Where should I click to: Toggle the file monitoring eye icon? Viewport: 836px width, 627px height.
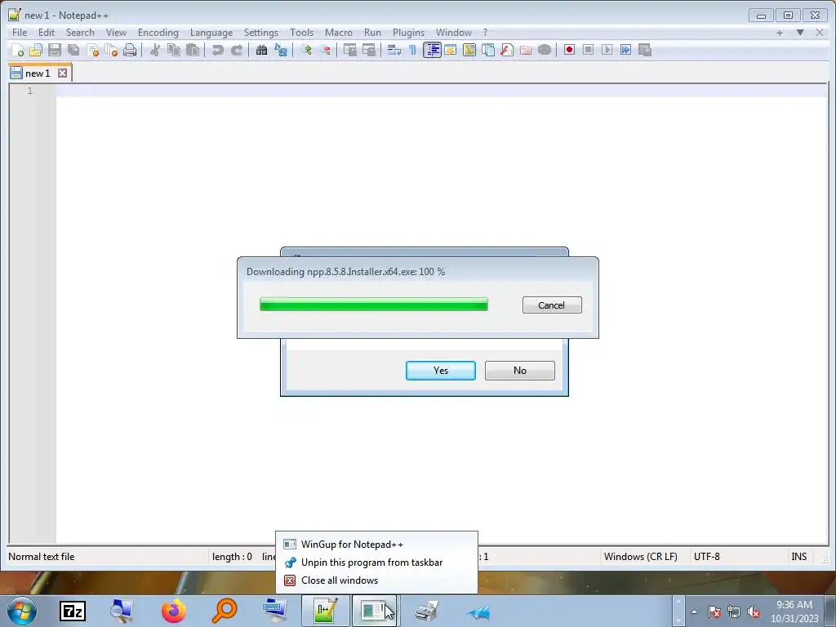(x=545, y=50)
